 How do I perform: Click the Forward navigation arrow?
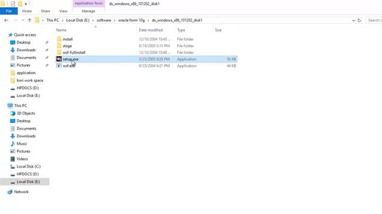[x=15, y=20]
